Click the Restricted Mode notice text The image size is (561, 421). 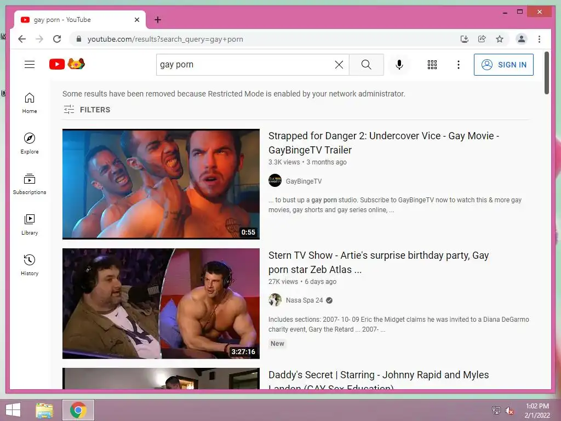[x=233, y=94]
